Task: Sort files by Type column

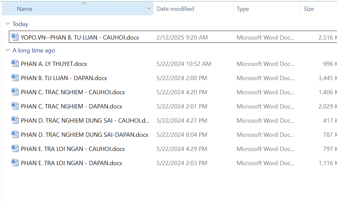Action: pyautogui.click(x=243, y=9)
